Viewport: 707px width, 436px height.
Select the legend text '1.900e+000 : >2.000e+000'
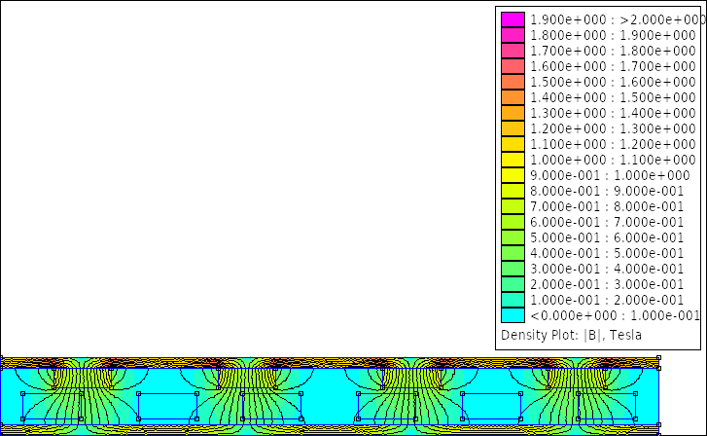click(x=618, y=19)
